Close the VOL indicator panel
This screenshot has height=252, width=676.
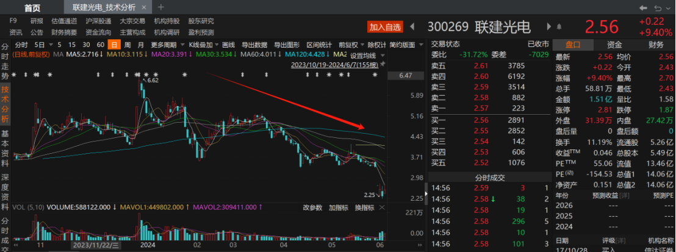click(x=381, y=207)
